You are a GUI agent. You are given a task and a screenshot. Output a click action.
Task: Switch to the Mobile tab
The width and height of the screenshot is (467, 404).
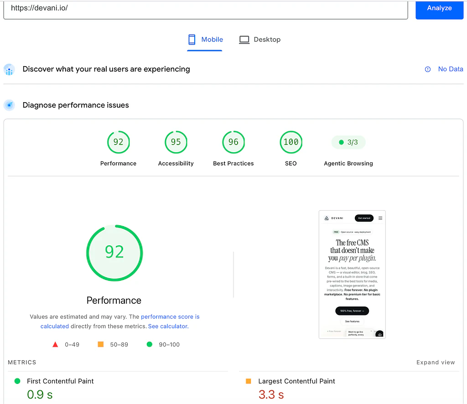click(205, 40)
